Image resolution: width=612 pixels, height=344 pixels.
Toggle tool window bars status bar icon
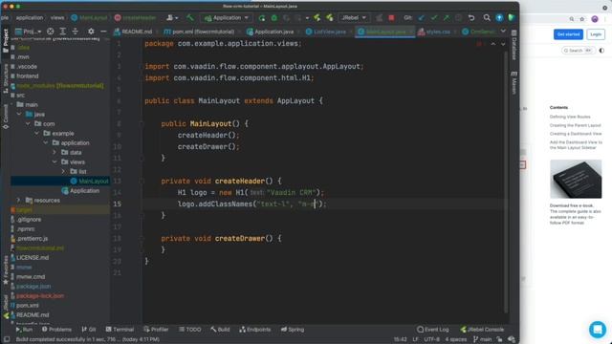(7, 339)
